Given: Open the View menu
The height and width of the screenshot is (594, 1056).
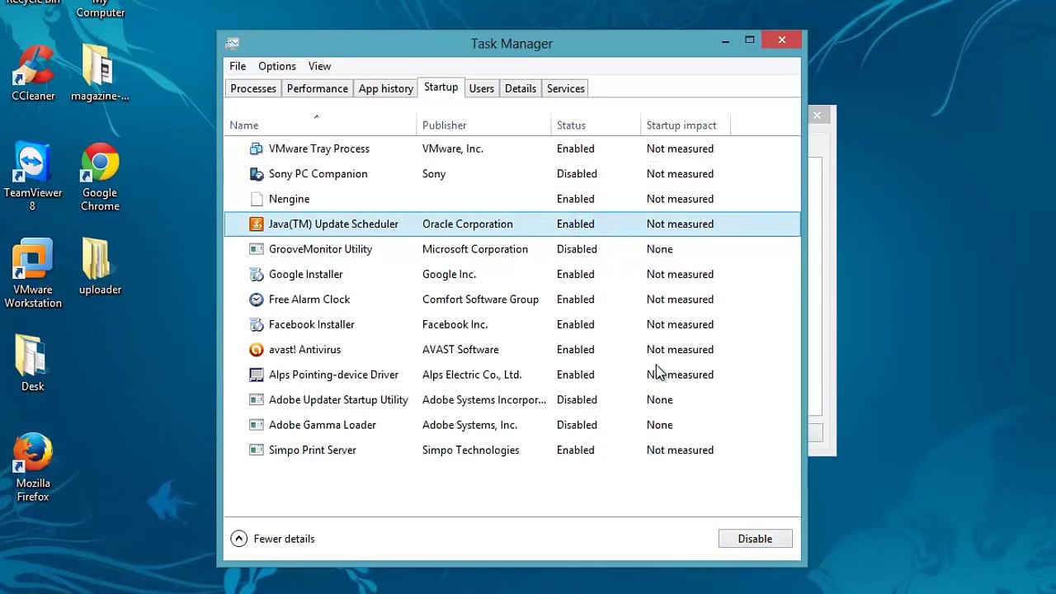Looking at the screenshot, I should [x=319, y=66].
